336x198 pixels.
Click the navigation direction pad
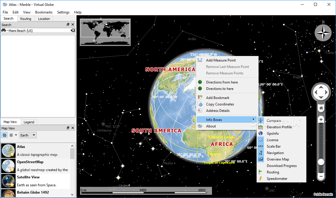(321, 92)
